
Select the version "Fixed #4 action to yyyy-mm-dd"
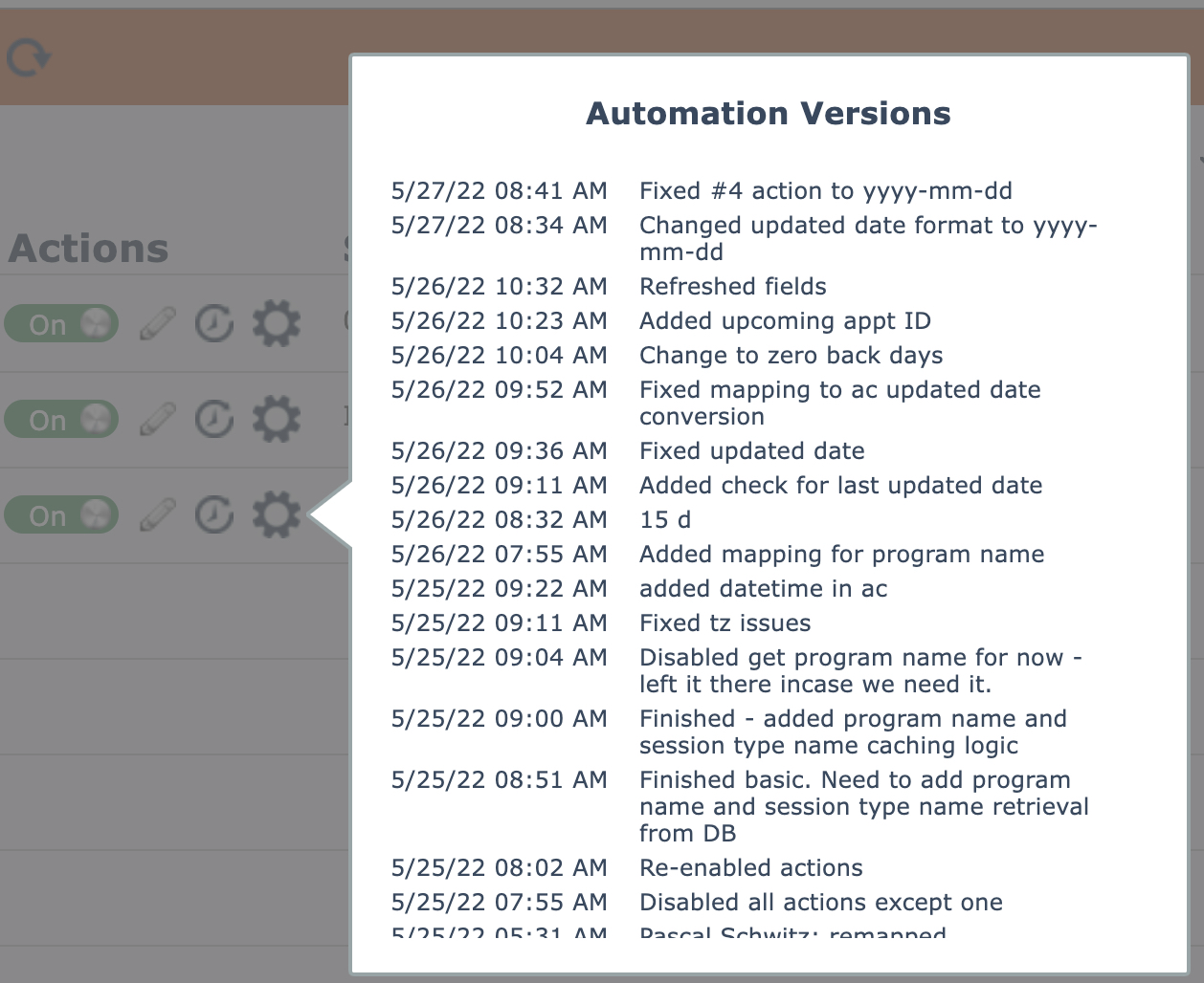pyautogui.click(x=825, y=191)
